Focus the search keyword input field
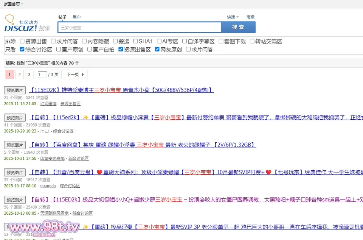Viewport: 363px width, 240px height. pyautogui.click(x=140, y=28)
